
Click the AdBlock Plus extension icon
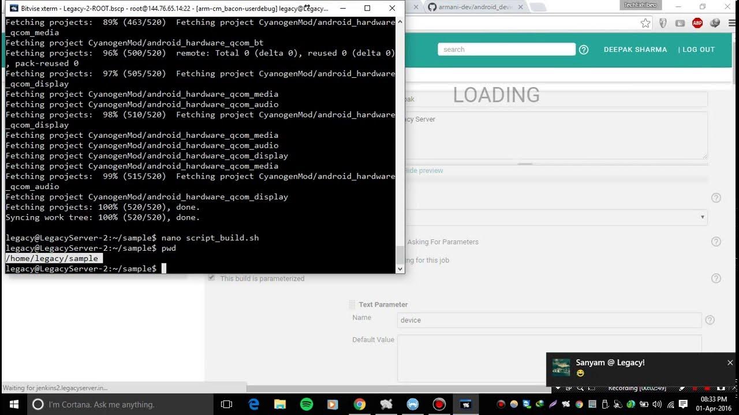coord(697,23)
